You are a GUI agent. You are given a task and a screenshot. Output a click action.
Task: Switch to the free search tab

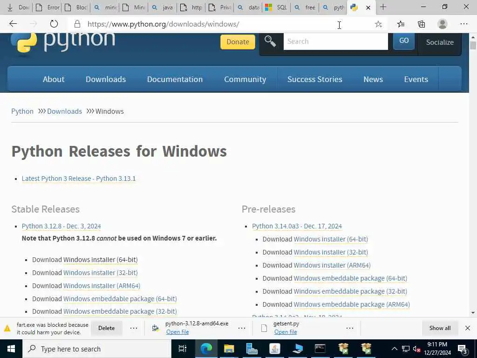[x=306, y=7]
